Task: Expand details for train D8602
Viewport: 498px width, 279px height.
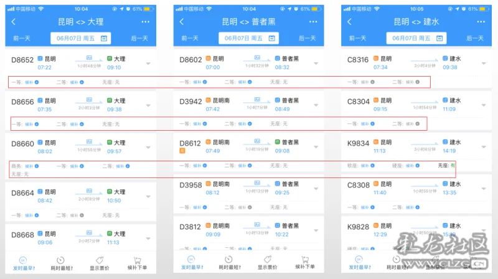Action: (x=316, y=64)
